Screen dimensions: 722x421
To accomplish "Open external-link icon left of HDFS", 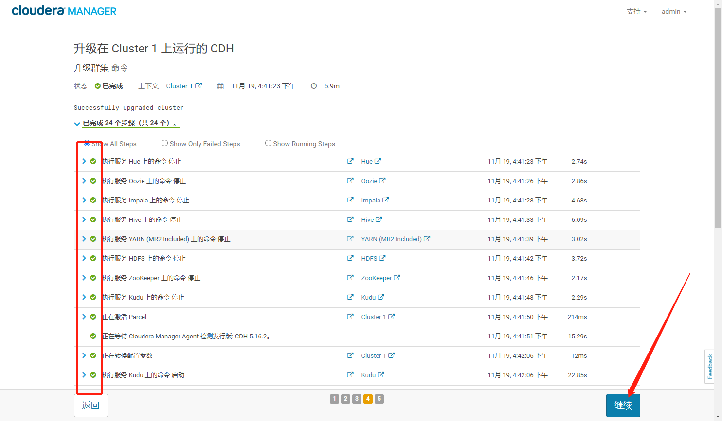I will tap(350, 258).
